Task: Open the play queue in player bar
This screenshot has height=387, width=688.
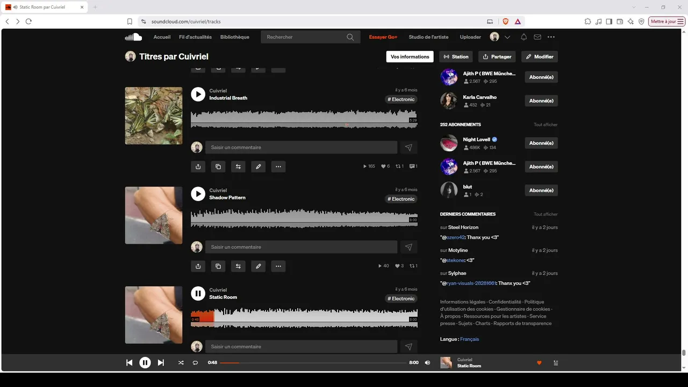Action: [556, 363]
